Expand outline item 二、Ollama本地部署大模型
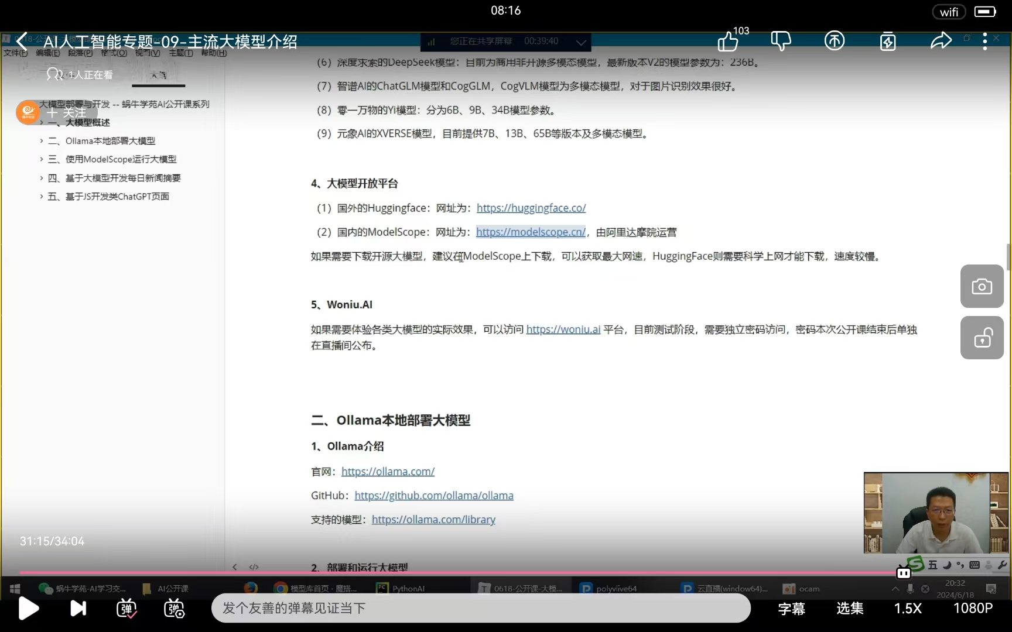The image size is (1012, 632). coord(42,141)
